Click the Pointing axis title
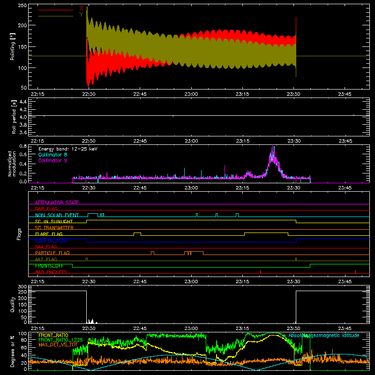Viewport: 375px width, 375px height. click(x=13, y=46)
